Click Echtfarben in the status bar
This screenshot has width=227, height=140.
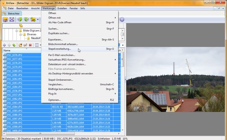104,139
